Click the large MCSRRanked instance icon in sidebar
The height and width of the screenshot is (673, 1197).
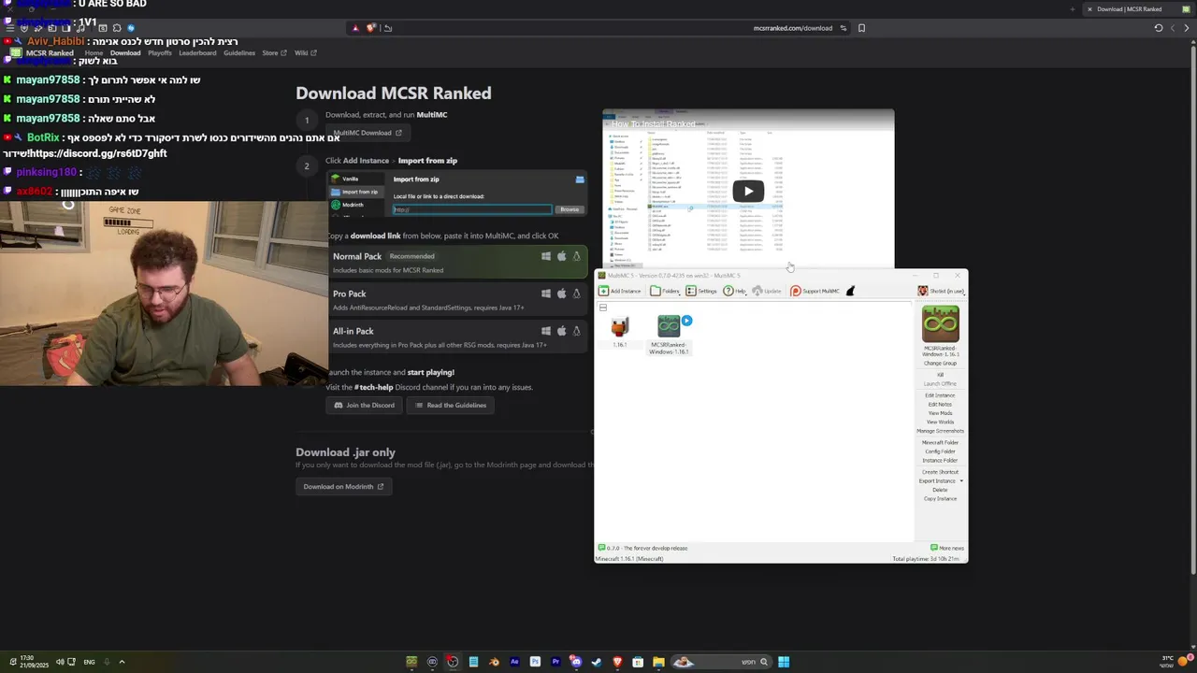click(940, 324)
